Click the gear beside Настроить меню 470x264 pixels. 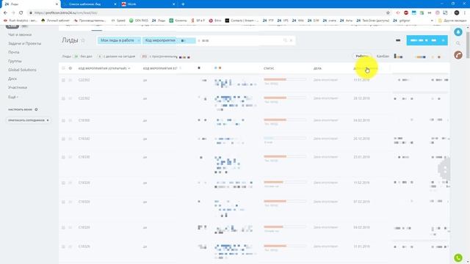pyautogui.click(x=36, y=109)
